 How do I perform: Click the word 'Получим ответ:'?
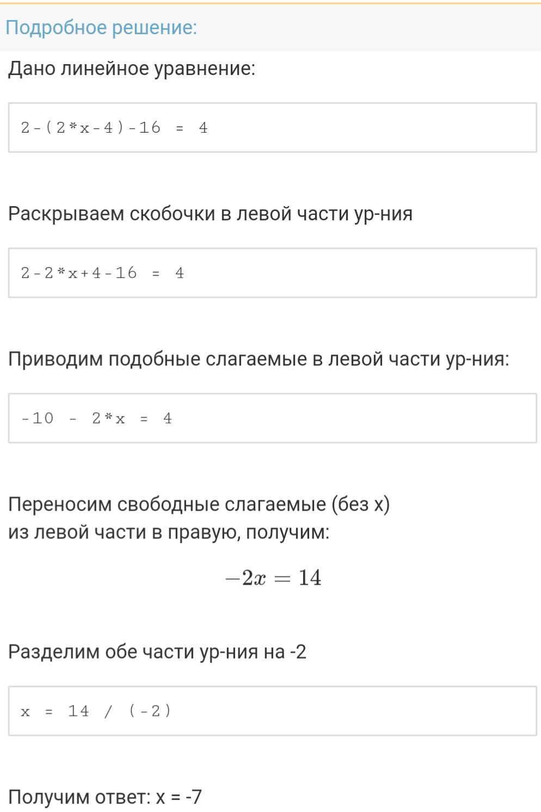pos(79,797)
